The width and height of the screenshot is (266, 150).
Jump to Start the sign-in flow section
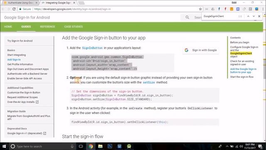coord(241,77)
